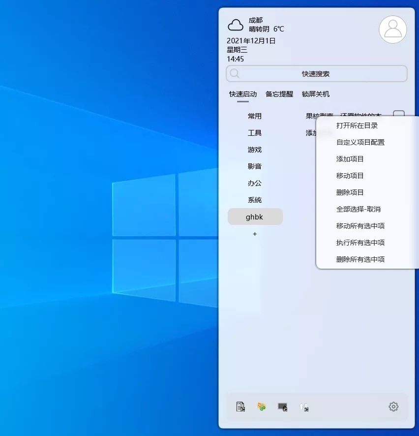Open the document shortcut icon in bottom bar
Screen dimensions: 419x436
(240, 406)
